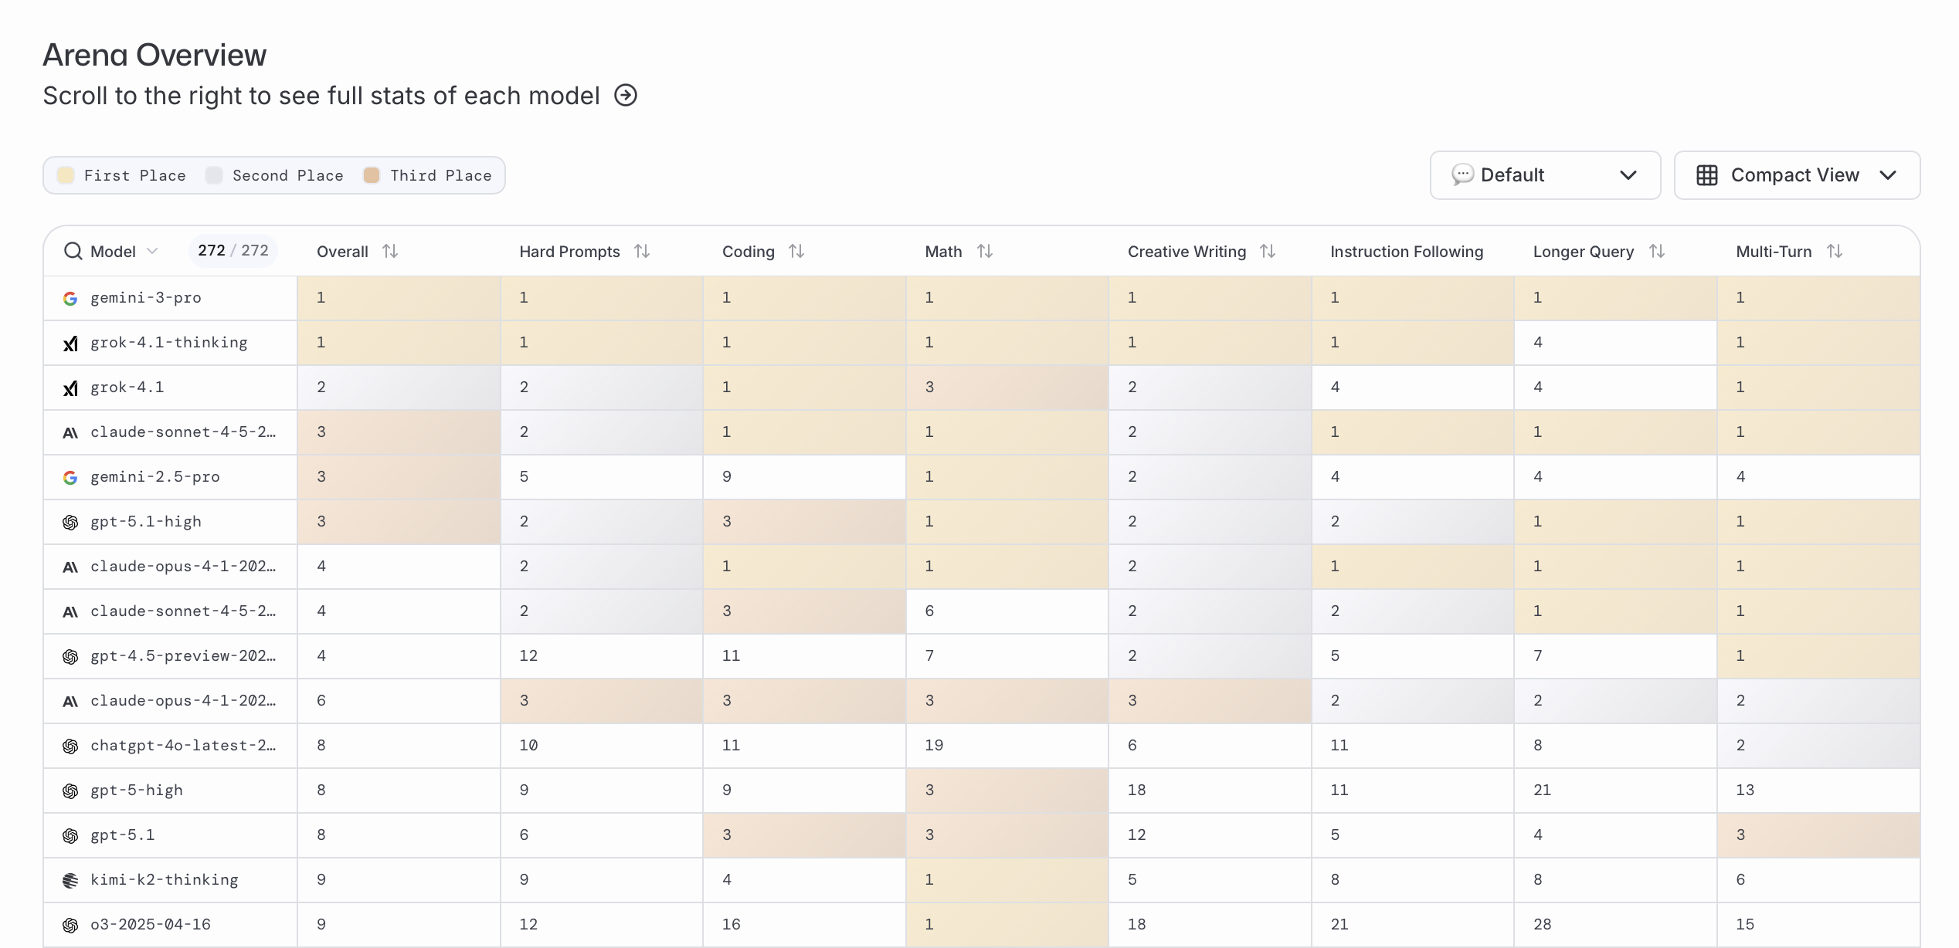This screenshot has height=948, width=1959.
Task: Click the OpenAI logo beside gpt-5.1-high
Action: coord(70,522)
